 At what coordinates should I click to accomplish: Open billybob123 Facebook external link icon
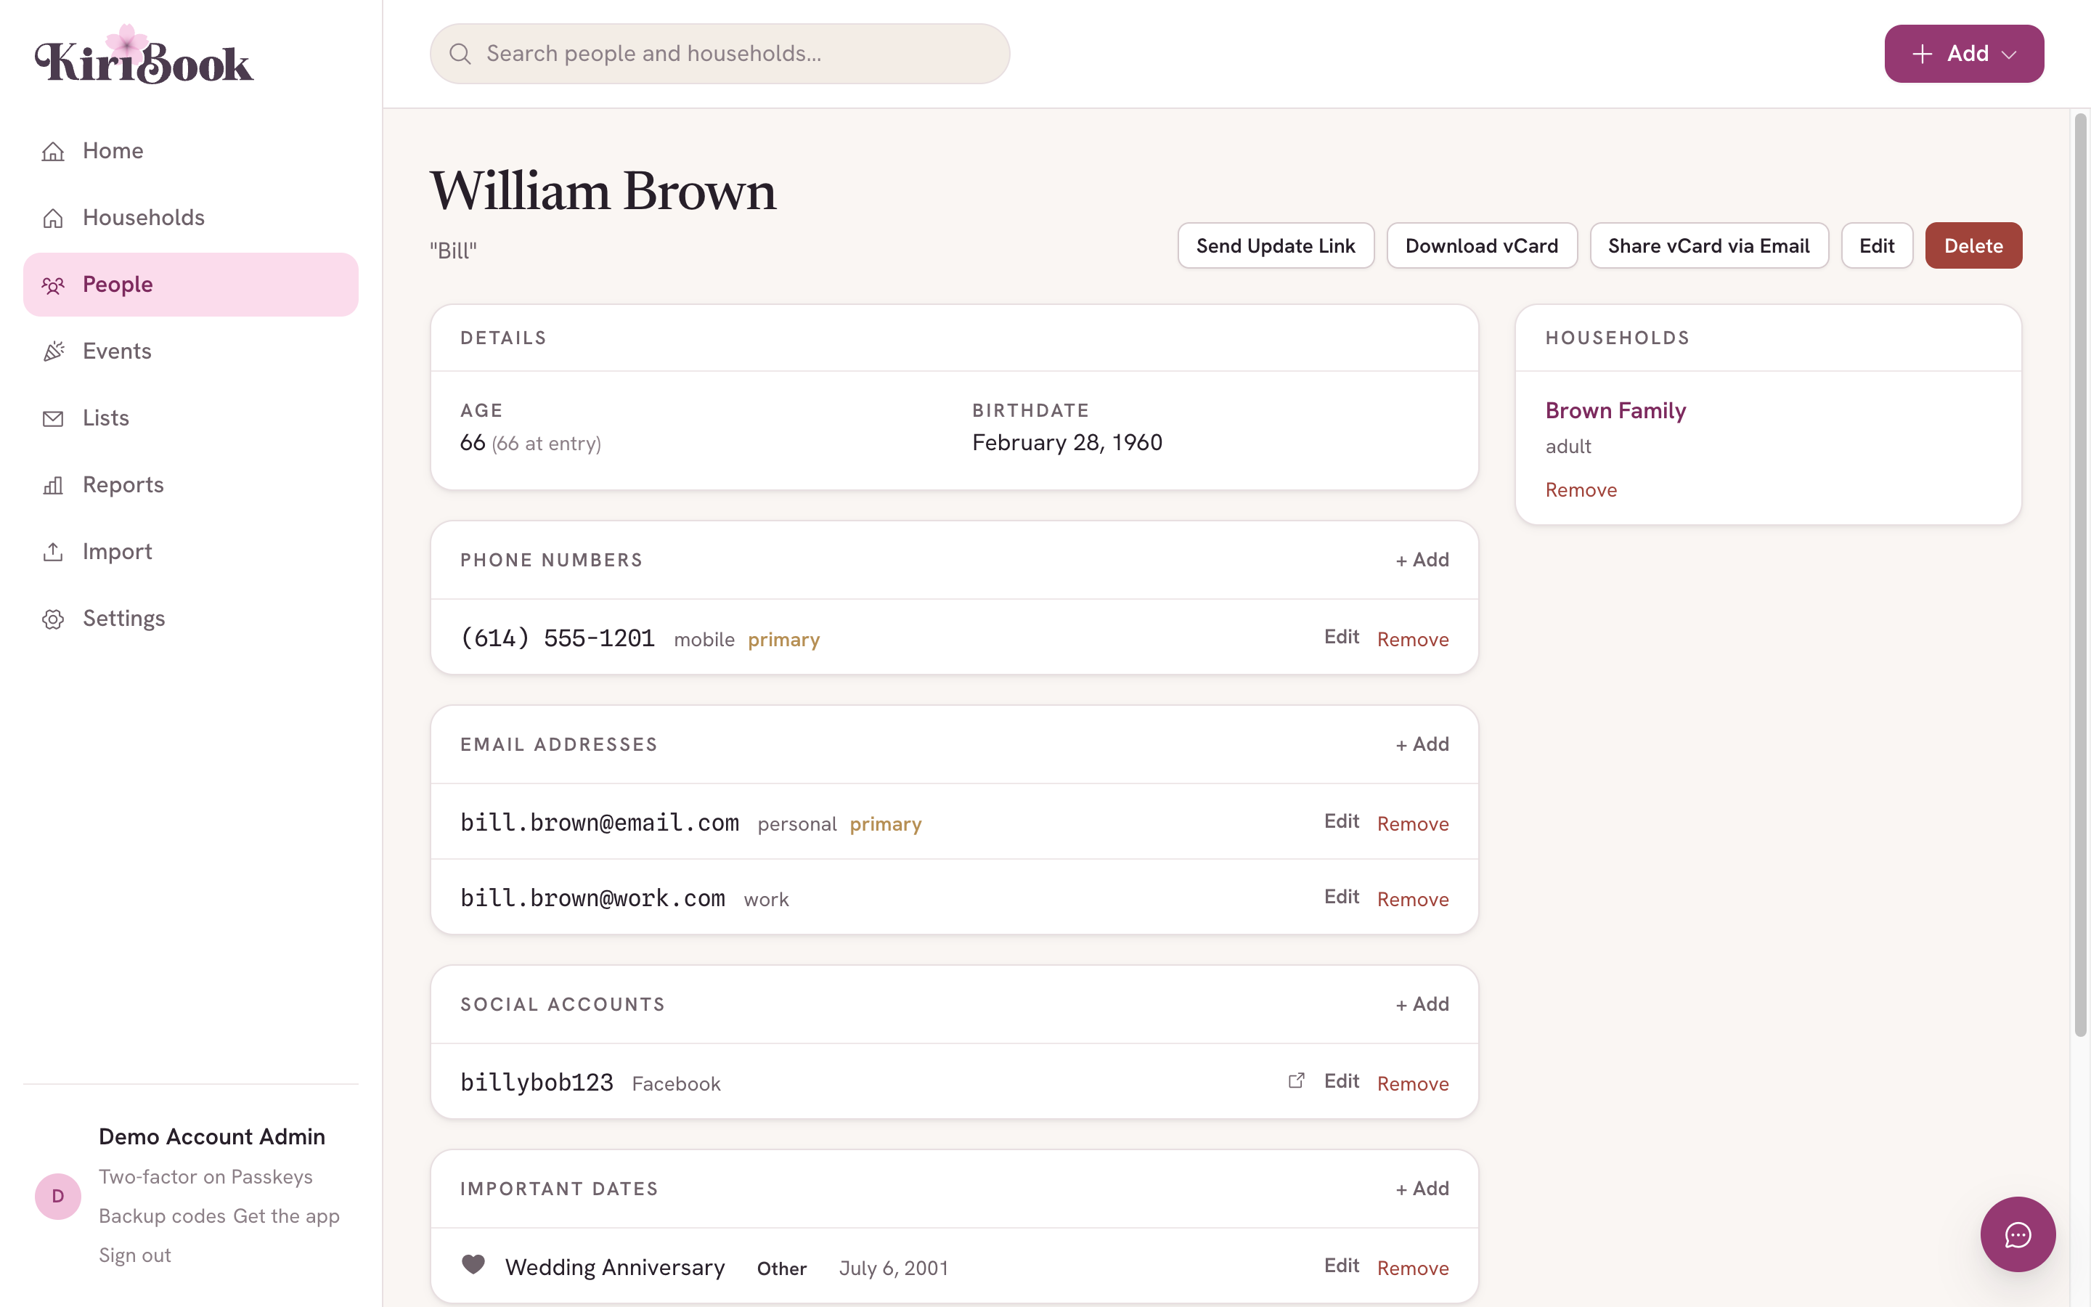[1296, 1080]
